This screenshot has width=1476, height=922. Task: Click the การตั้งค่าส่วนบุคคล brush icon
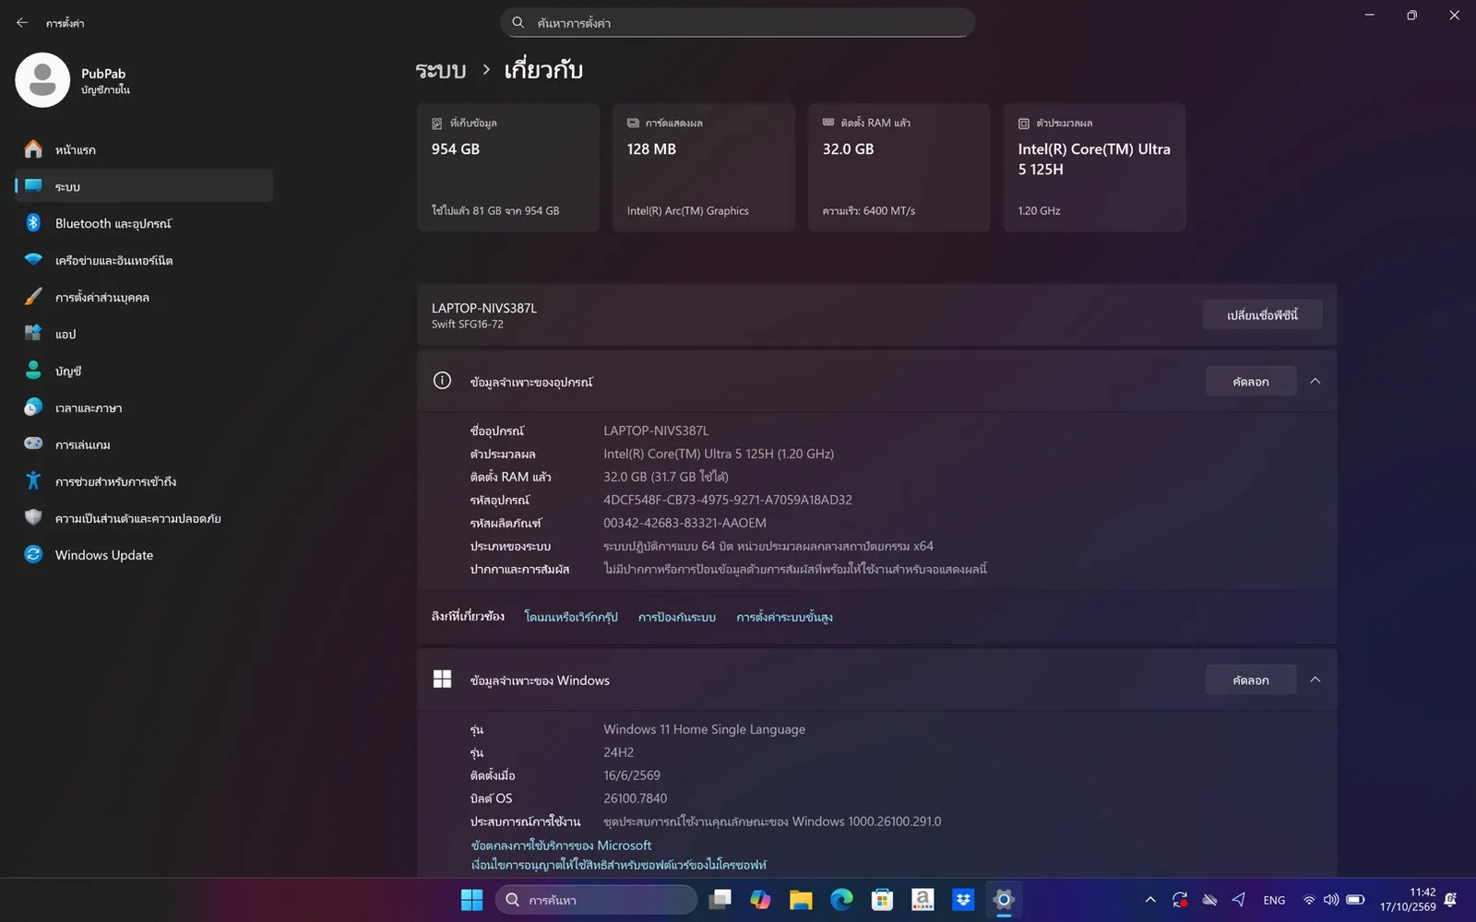point(33,297)
